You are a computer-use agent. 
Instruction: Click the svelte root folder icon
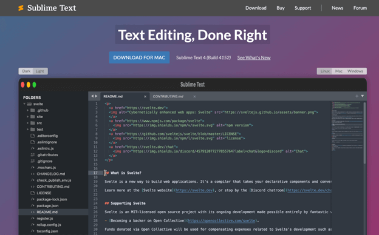29,104
